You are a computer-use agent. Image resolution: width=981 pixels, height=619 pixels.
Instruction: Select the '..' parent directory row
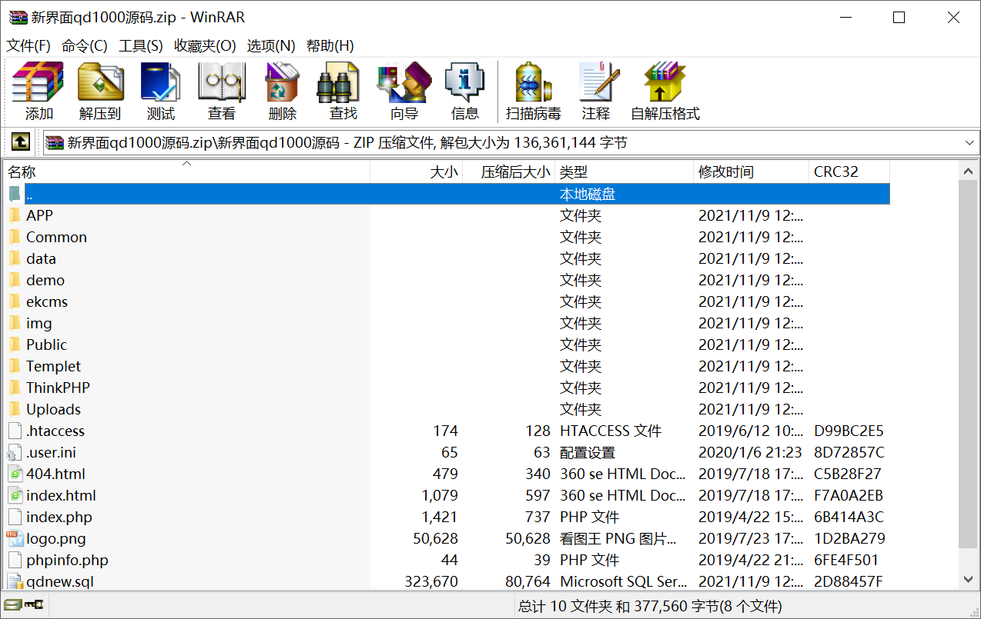pyautogui.click(x=447, y=194)
